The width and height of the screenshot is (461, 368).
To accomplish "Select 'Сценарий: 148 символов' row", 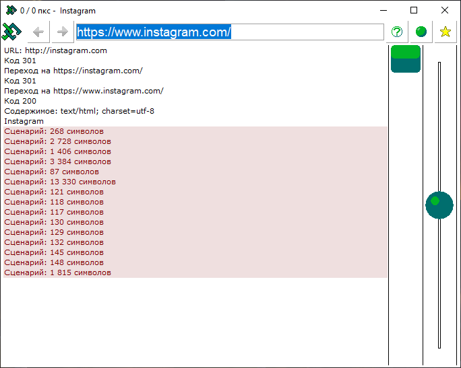I will point(195,262).
